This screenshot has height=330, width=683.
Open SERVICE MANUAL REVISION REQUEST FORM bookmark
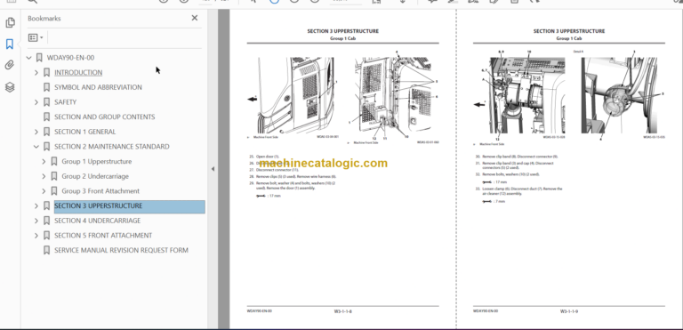click(x=121, y=250)
